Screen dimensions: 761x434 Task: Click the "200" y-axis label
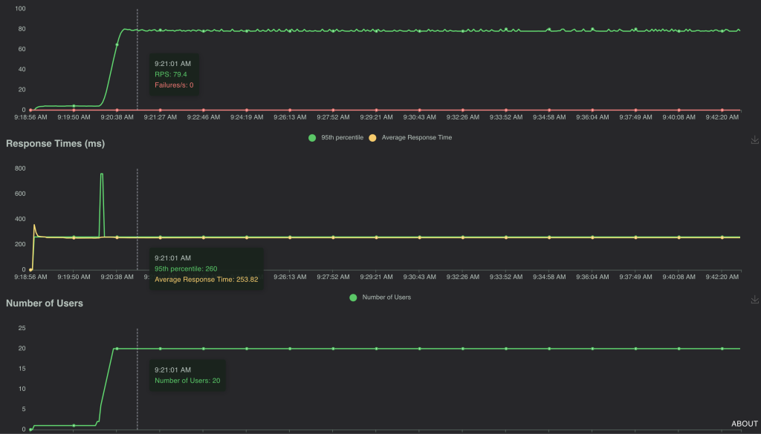[20, 244]
